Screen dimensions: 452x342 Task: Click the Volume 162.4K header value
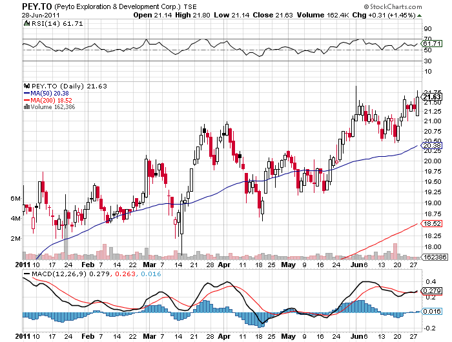[x=323, y=15]
